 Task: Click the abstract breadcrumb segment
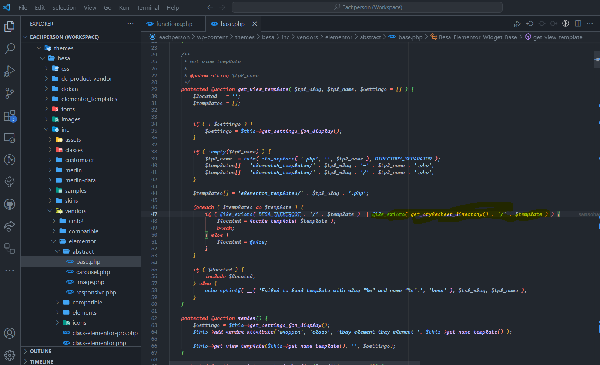pyautogui.click(x=370, y=37)
